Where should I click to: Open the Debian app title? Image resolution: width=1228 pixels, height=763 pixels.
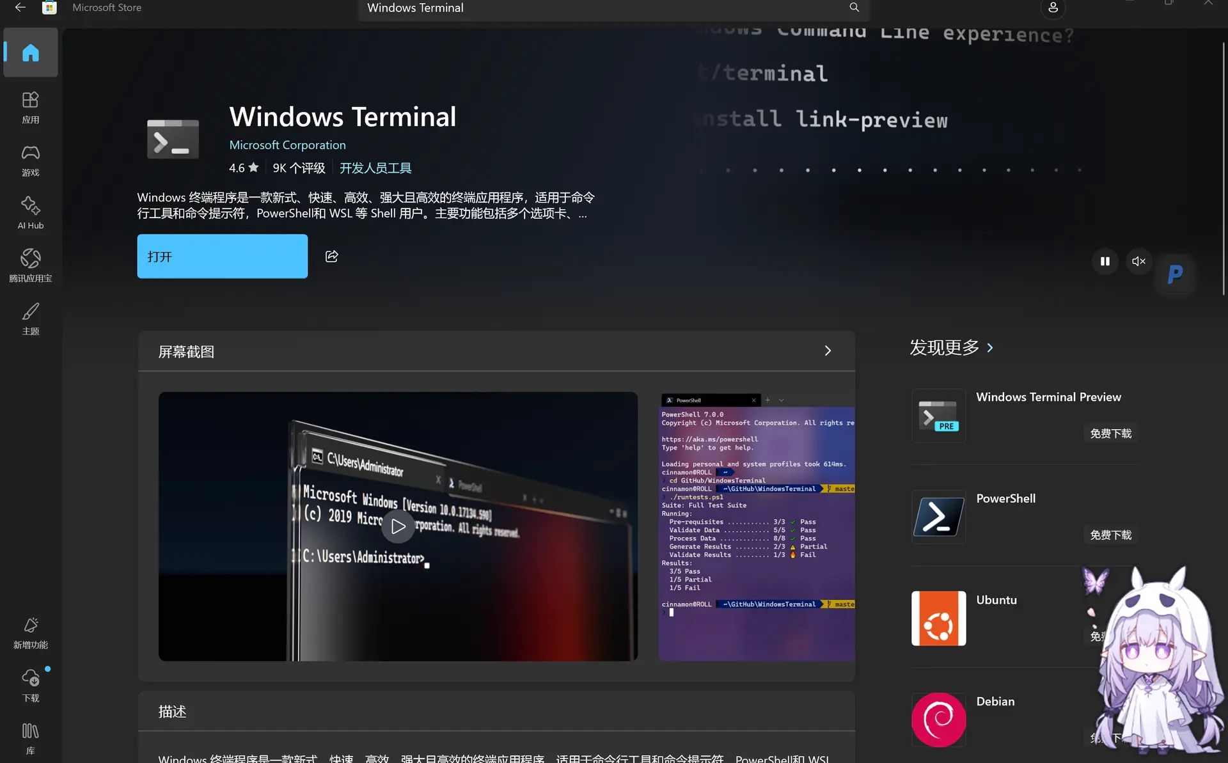(995, 702)
